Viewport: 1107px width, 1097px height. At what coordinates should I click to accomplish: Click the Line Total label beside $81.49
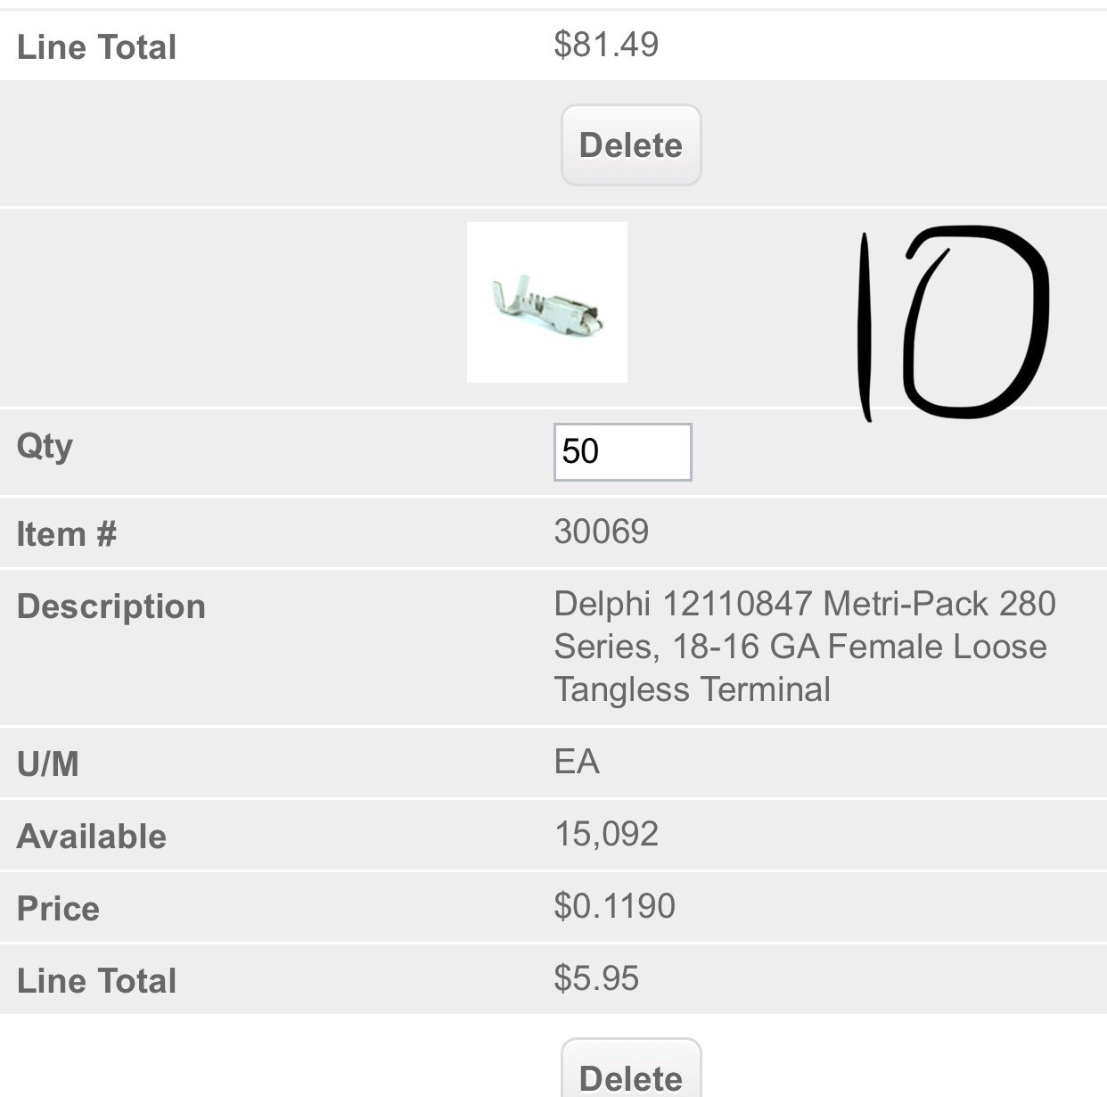point(97,47)
